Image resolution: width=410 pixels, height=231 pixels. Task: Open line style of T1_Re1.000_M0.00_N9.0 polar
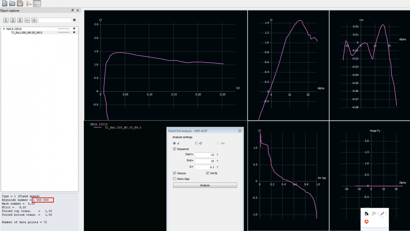(64, 33)
